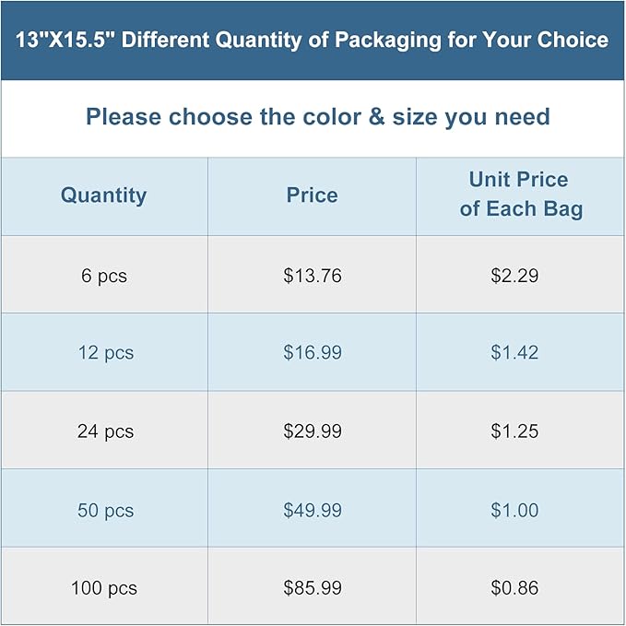Select the $1.42 unit price cell

tap(514, 353)
